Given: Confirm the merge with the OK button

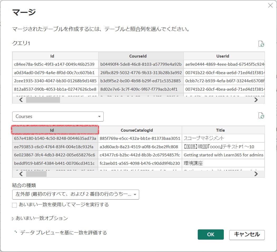Looking at the screenshot, I should (211, 234).
